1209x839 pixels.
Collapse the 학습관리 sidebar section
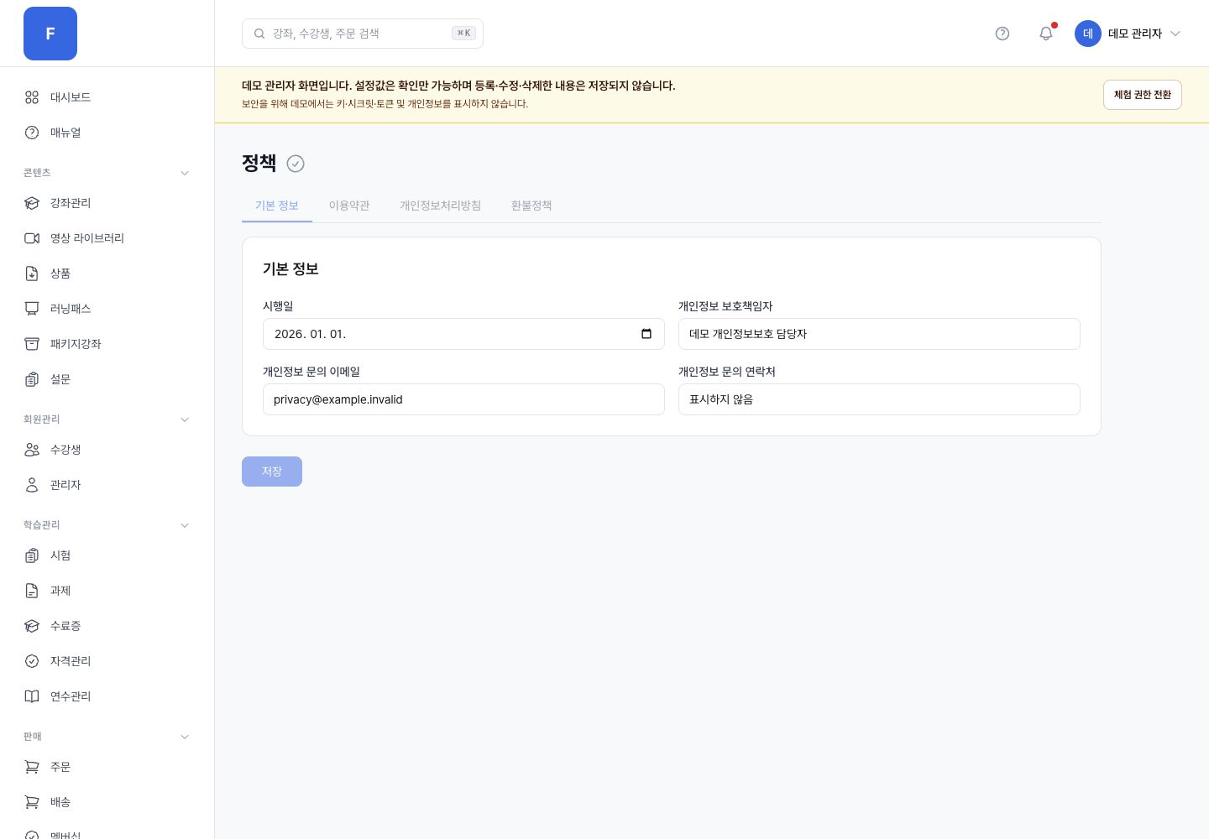point(185,525)
